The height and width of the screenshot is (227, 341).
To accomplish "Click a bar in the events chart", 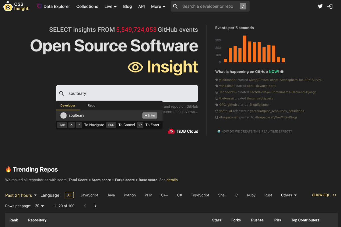I will 245,48.
